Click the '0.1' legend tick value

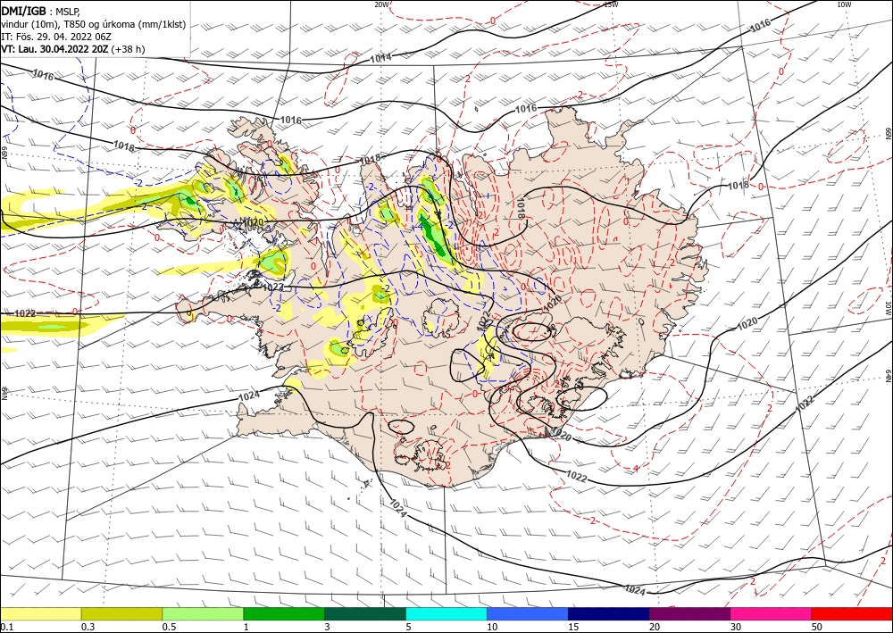(x=5, y=627)
